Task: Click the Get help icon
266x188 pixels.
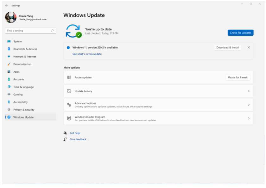Action: point(65,133)
